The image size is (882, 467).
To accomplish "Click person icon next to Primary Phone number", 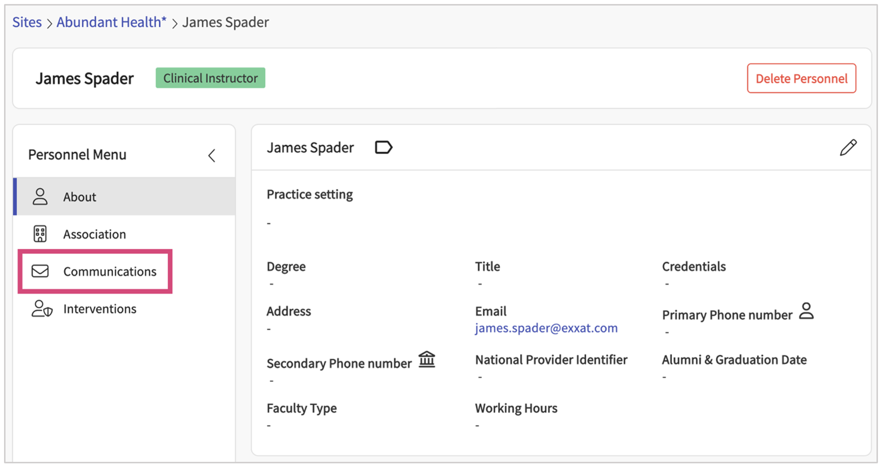I will pos(806,311).
